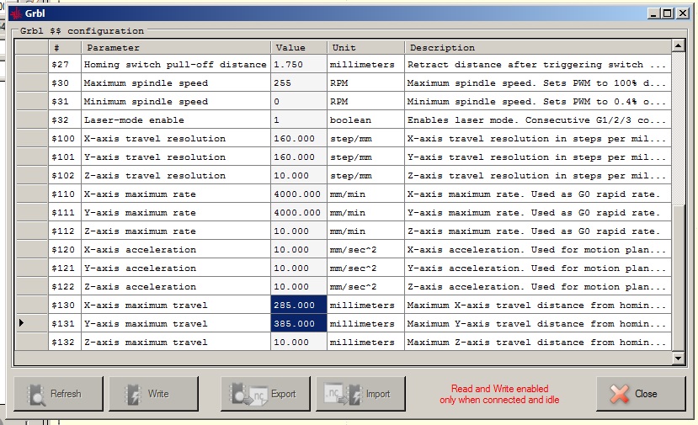Click 'X-axis maximum travel' parameter cell

tap(176, 305)
